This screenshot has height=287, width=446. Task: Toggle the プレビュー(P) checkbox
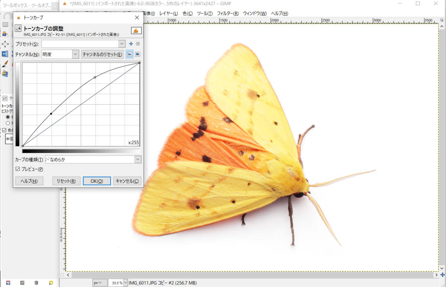click(18, 169)
